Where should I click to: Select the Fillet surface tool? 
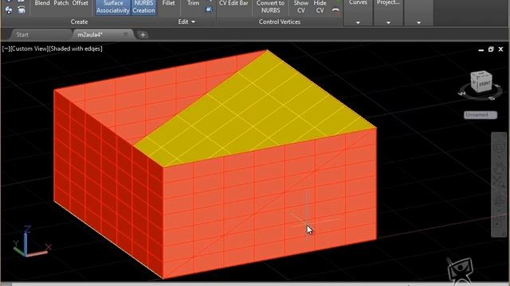tap(168, 3)
